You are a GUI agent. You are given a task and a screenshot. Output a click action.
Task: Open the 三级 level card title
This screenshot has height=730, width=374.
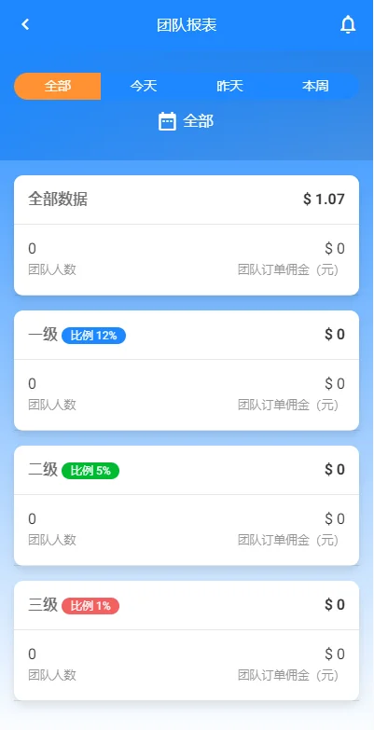pos(43,605)
